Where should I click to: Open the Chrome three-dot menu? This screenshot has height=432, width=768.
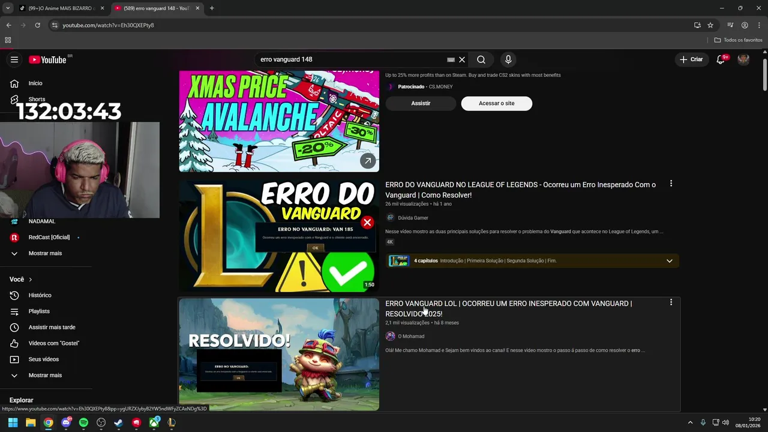tap(759, 25)
